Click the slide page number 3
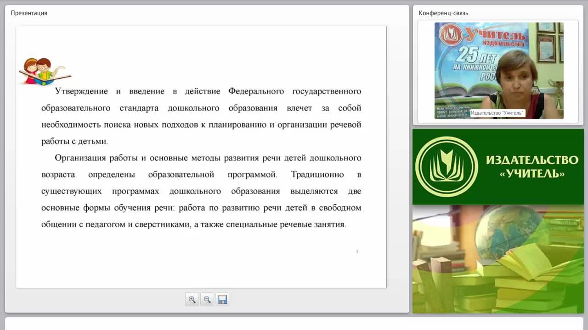This screenshot has width=588, height=330. pyautogui.click(x=357, y=251)
